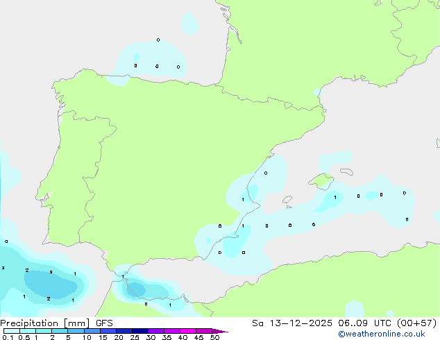This screenshot has width=440, height=340.
Task: Click the lightest 0.1–0.5 mm legend swatch
Action: point(12,331)
